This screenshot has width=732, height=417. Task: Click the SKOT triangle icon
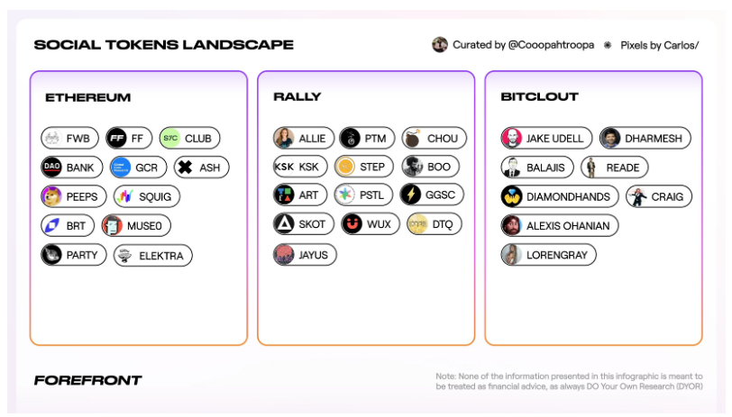tap(284, 224)
